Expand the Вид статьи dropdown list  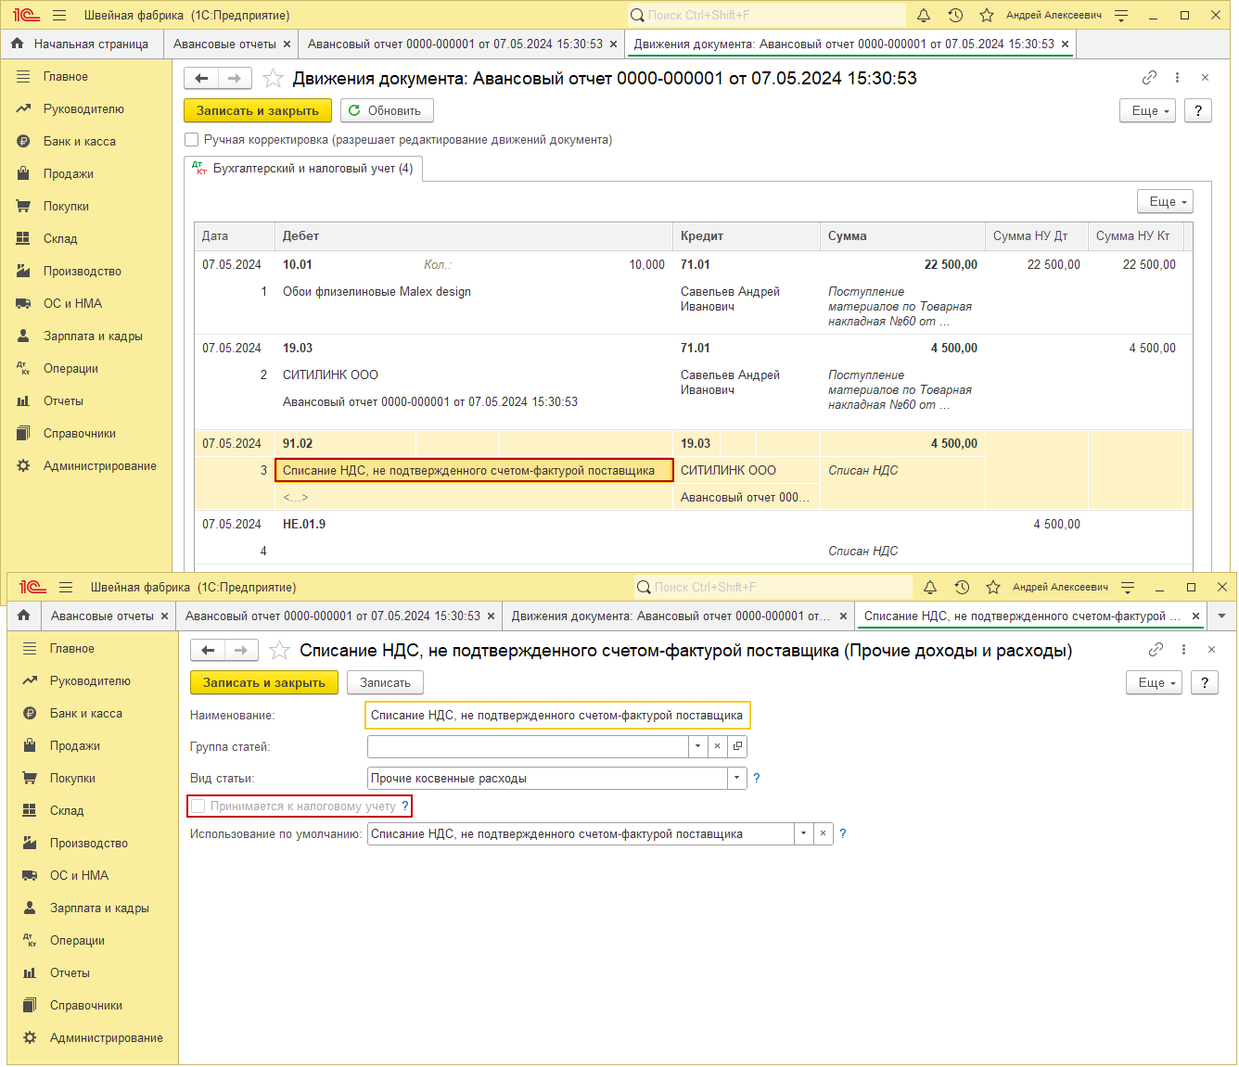click(x=737, y=778)
